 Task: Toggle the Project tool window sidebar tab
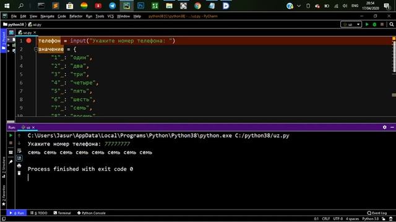pyautogui.click(x=3, y=41)
